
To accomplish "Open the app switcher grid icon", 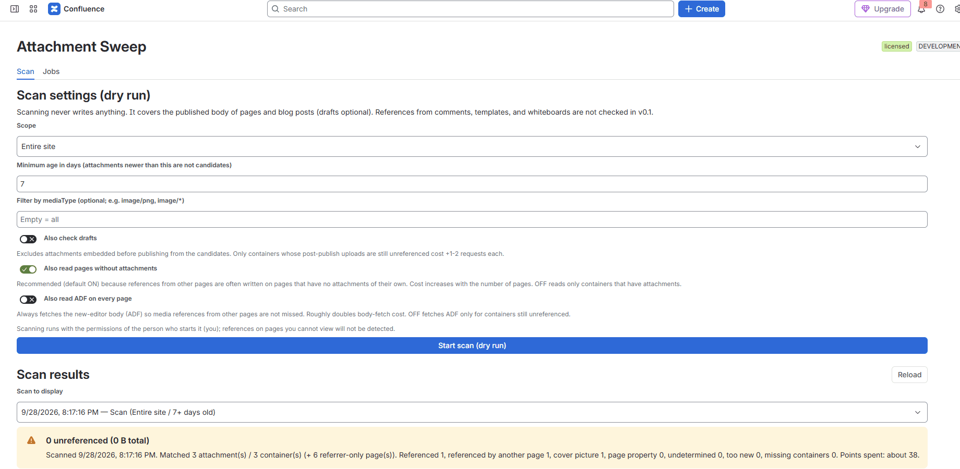I will tap(33, 9).
